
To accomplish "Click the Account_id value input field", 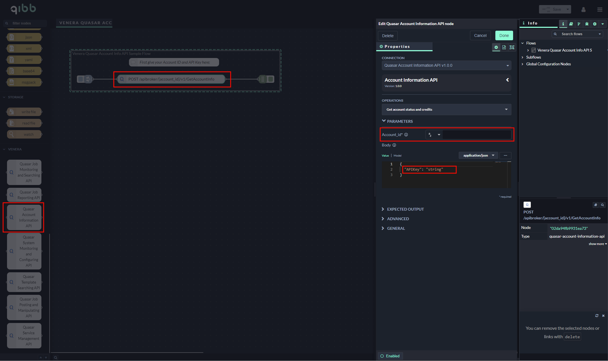I will click(476, 135).
